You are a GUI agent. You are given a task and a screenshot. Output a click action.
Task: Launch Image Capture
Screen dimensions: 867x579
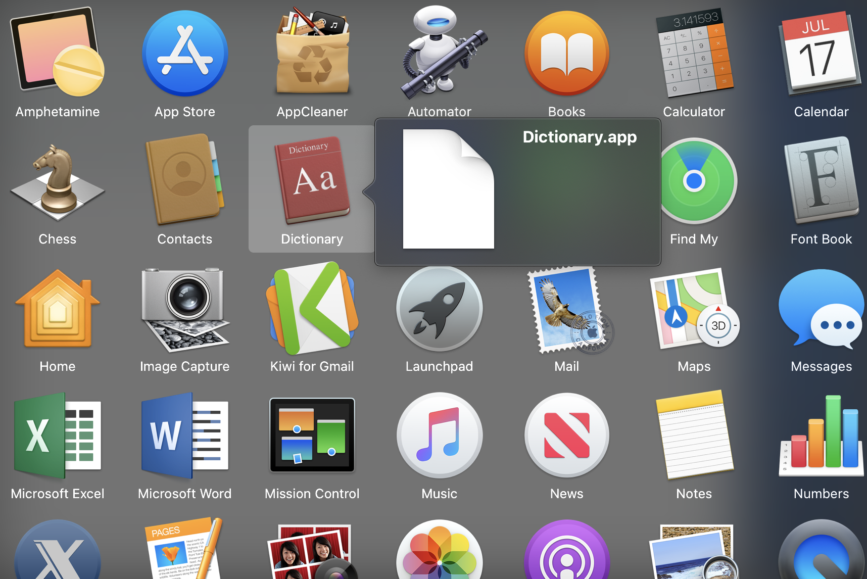[185, 310]
